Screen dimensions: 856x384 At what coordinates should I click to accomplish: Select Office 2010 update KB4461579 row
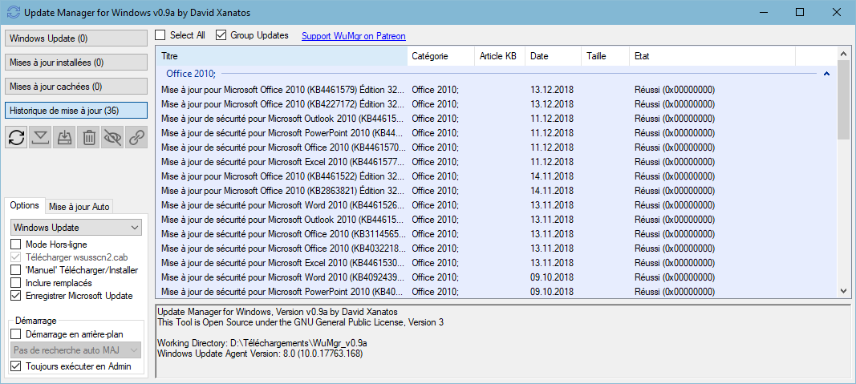497,90
